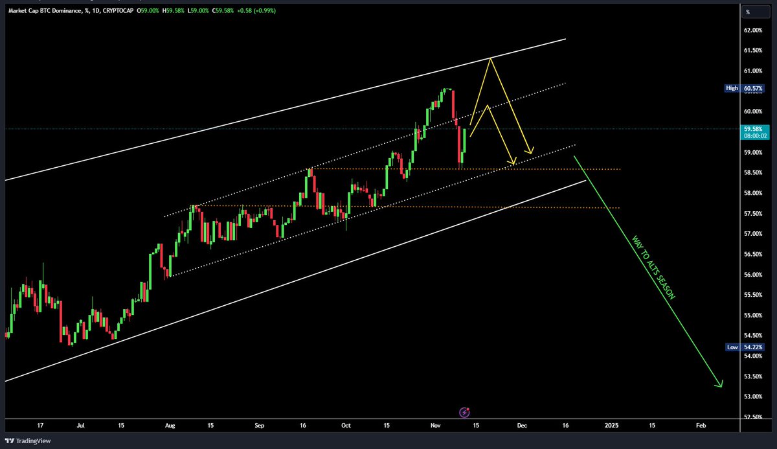Click the 56.00% price axis label
Image resolution: width=777 pixels, height=449 pixels.
[754, 275]
